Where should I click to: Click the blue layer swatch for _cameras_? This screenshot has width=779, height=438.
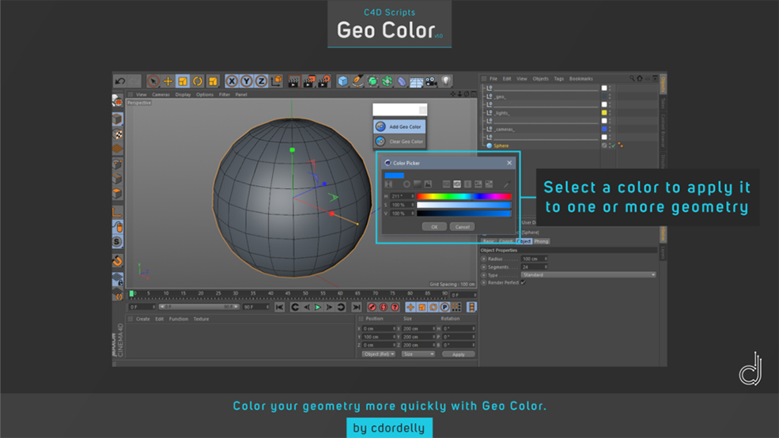(604, 129)
